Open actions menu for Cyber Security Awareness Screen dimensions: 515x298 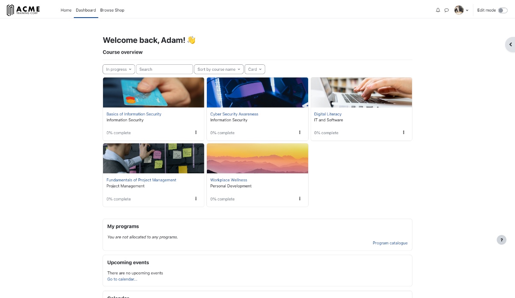tap(300, 132)
